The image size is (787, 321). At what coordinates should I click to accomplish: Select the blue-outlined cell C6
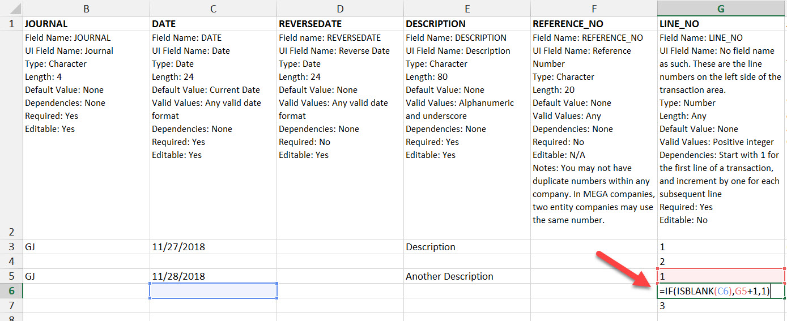click(213, 291)
